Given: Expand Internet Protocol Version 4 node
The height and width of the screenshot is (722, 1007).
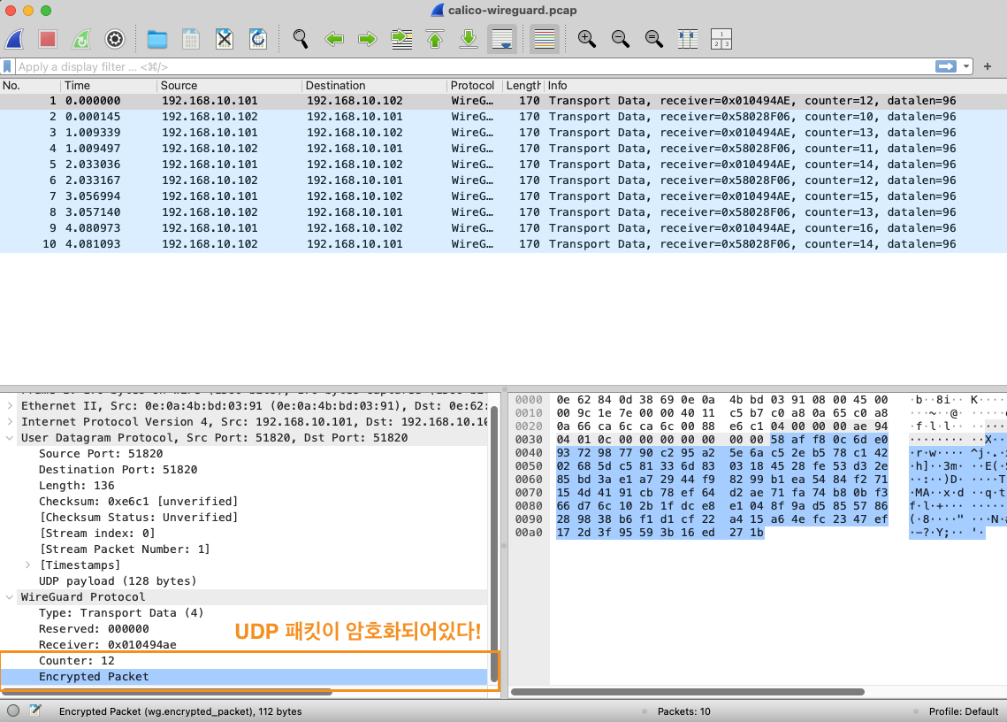Looking at the screenshot, I should [x=10, y=422].
